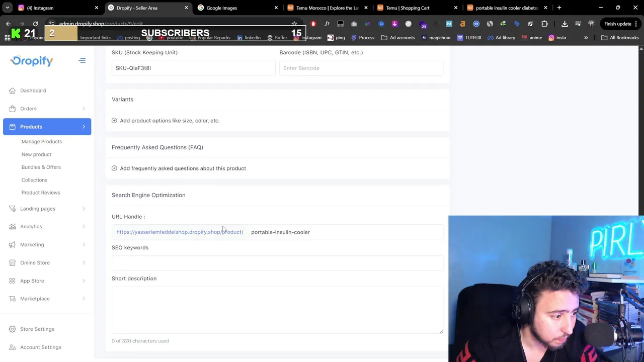644x362 pixels.
Task: Grab the Short description resize handle
Action: tap(441, 331)
